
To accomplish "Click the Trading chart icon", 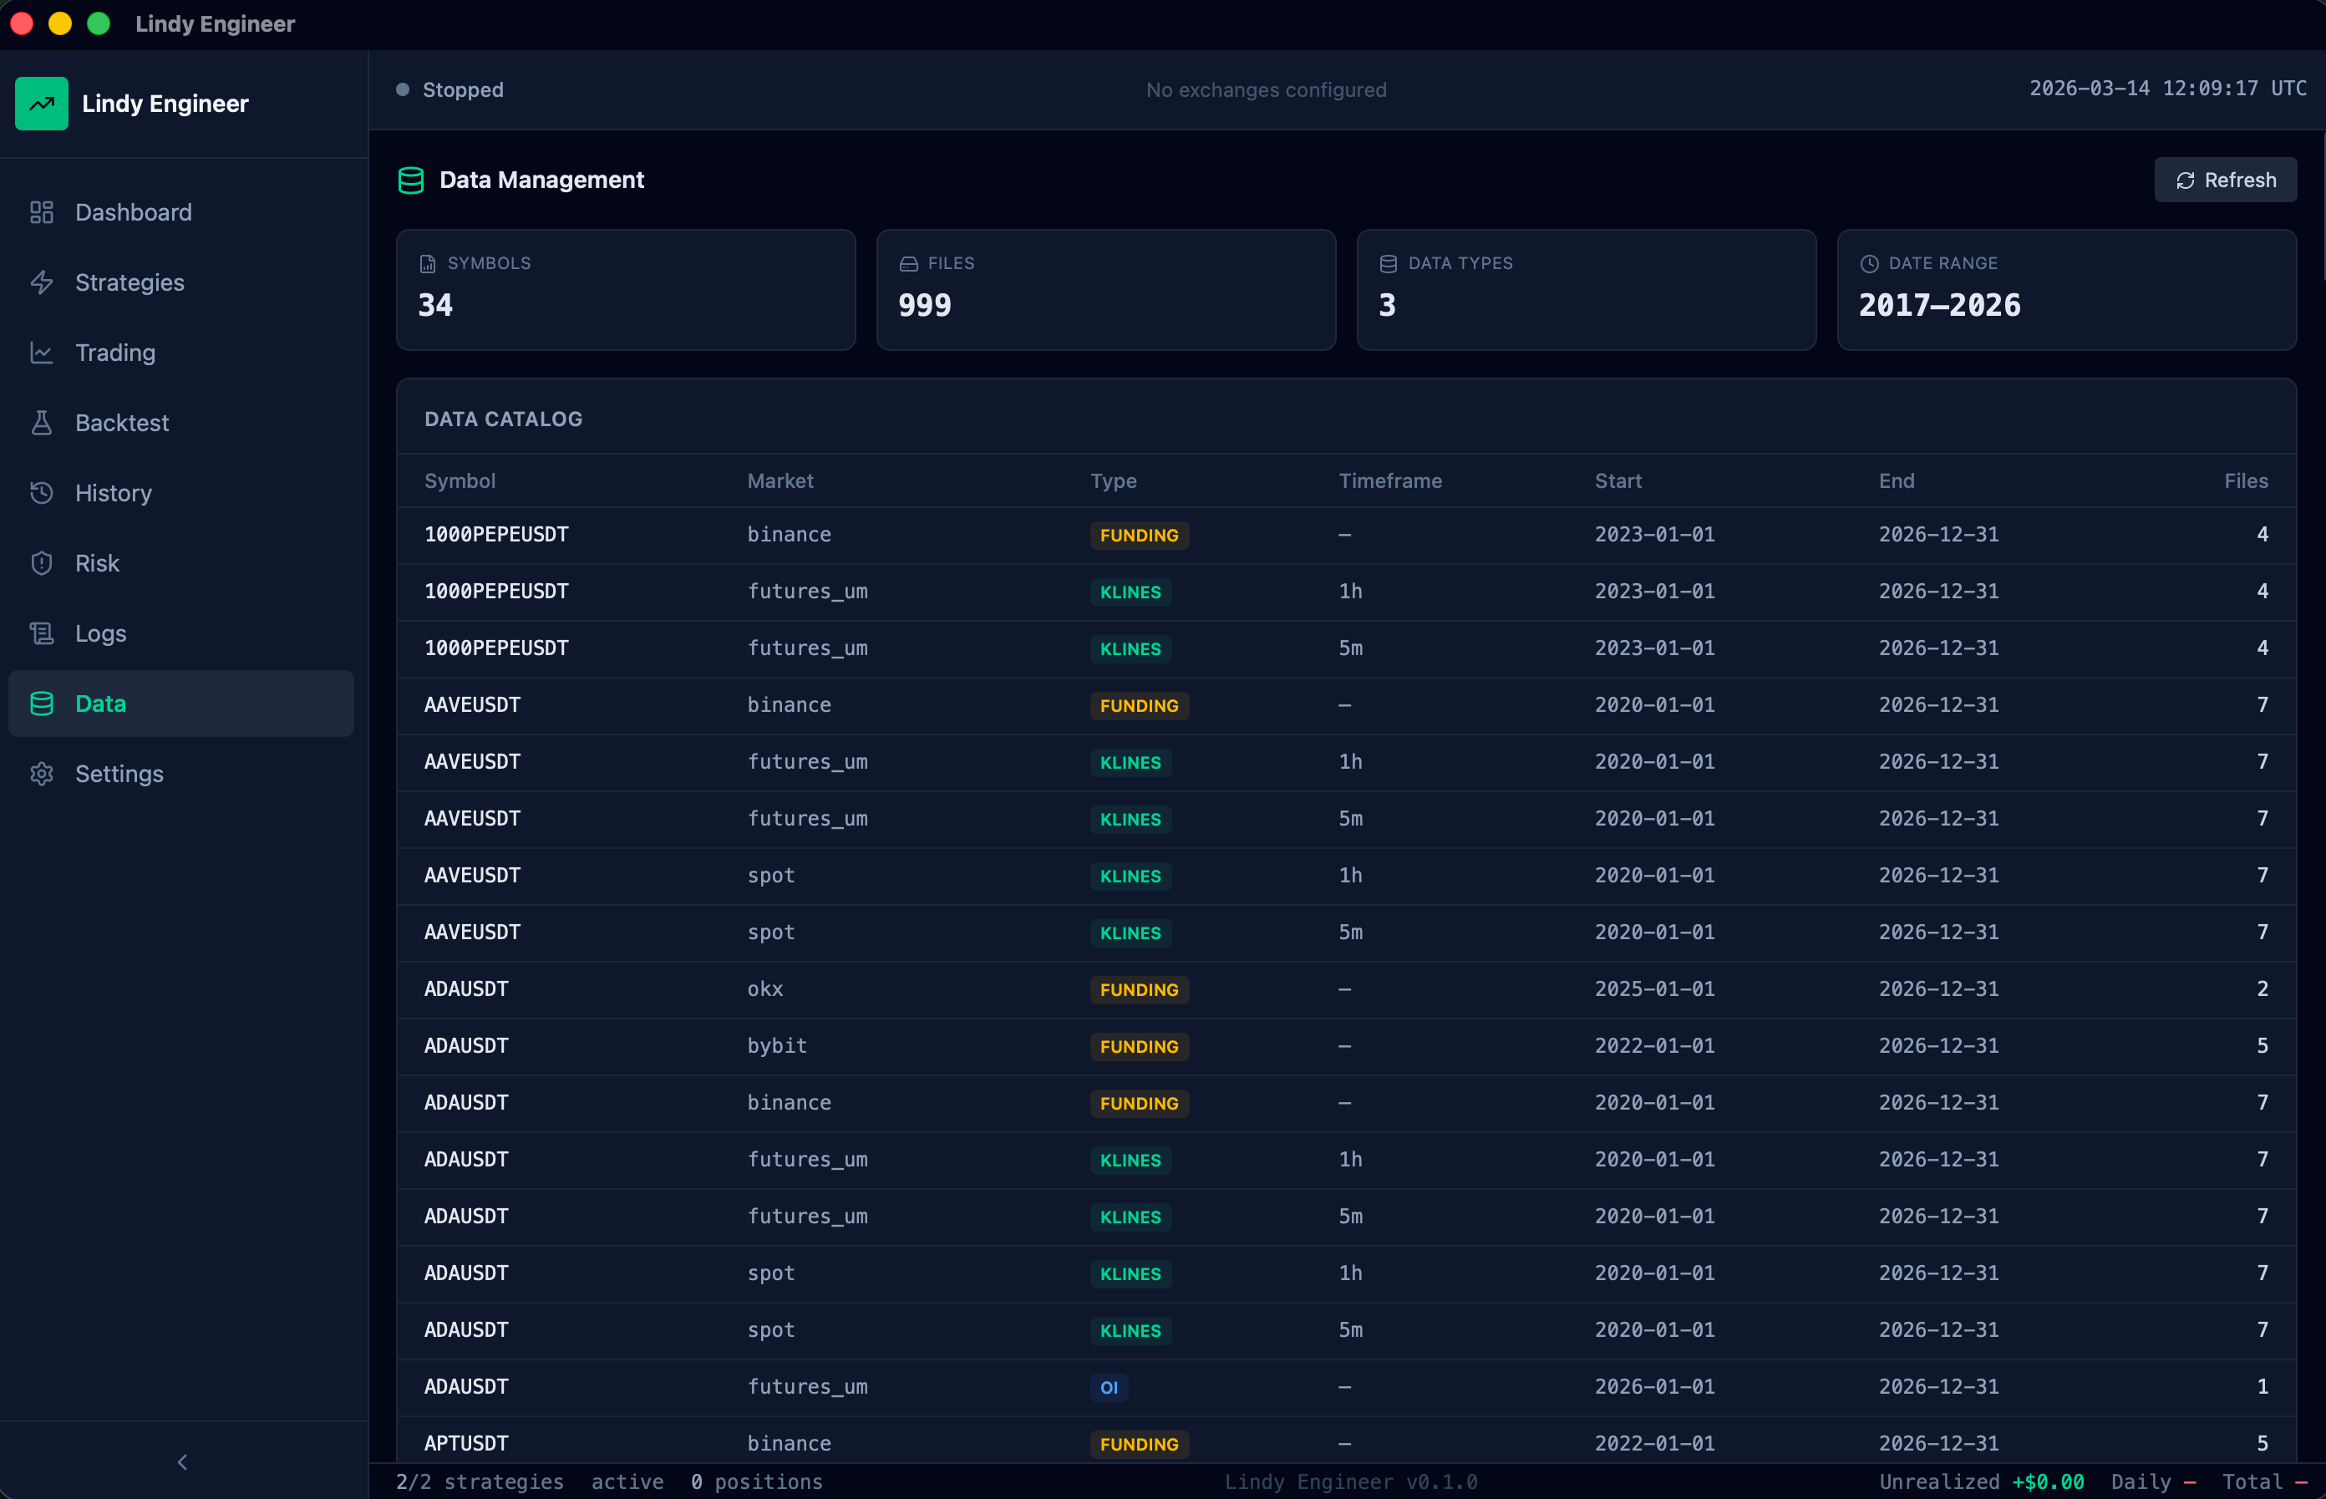I will 41,353.
